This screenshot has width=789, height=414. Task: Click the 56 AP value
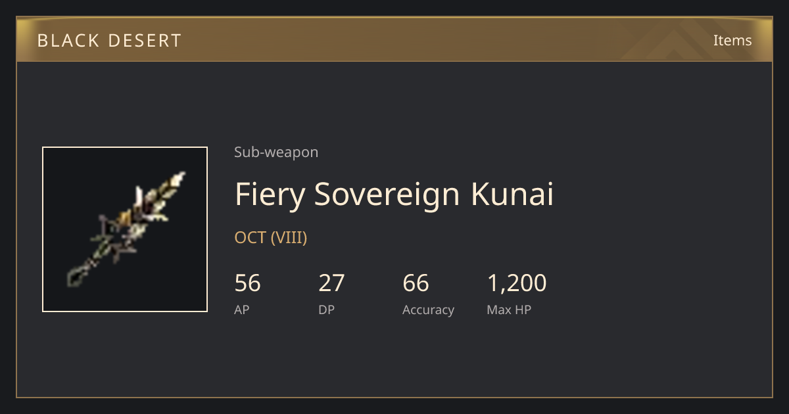coord(248,283)
